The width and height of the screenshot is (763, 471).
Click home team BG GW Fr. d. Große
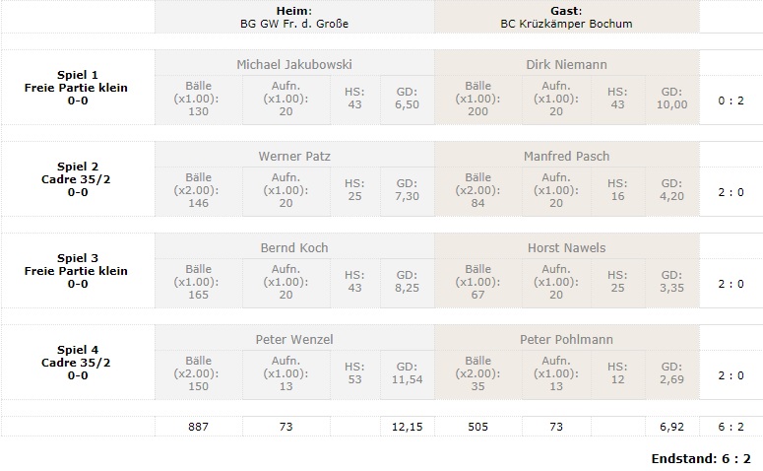293,24
